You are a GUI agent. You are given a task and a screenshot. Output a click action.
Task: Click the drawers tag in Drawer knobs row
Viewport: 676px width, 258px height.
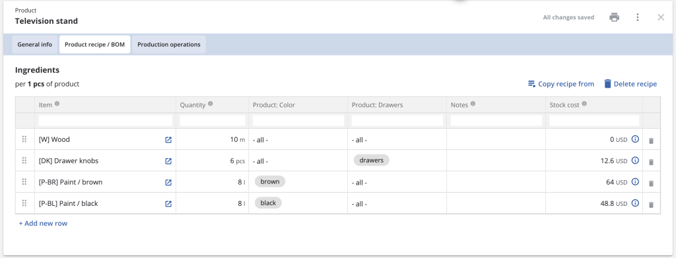pyautogui.click(x=372, y=160)
